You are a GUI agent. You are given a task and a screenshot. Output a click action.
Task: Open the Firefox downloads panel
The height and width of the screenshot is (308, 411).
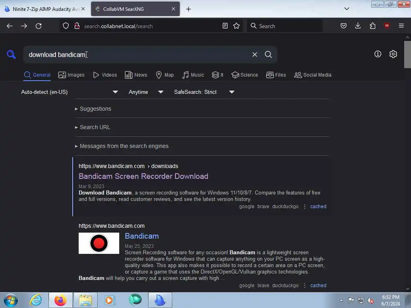click(358, 26)
